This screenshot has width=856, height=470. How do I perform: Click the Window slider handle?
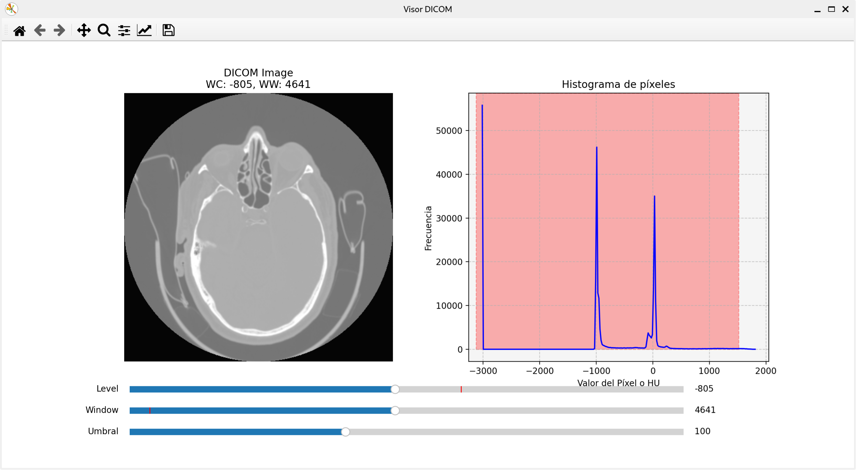[x=395, y=411]
